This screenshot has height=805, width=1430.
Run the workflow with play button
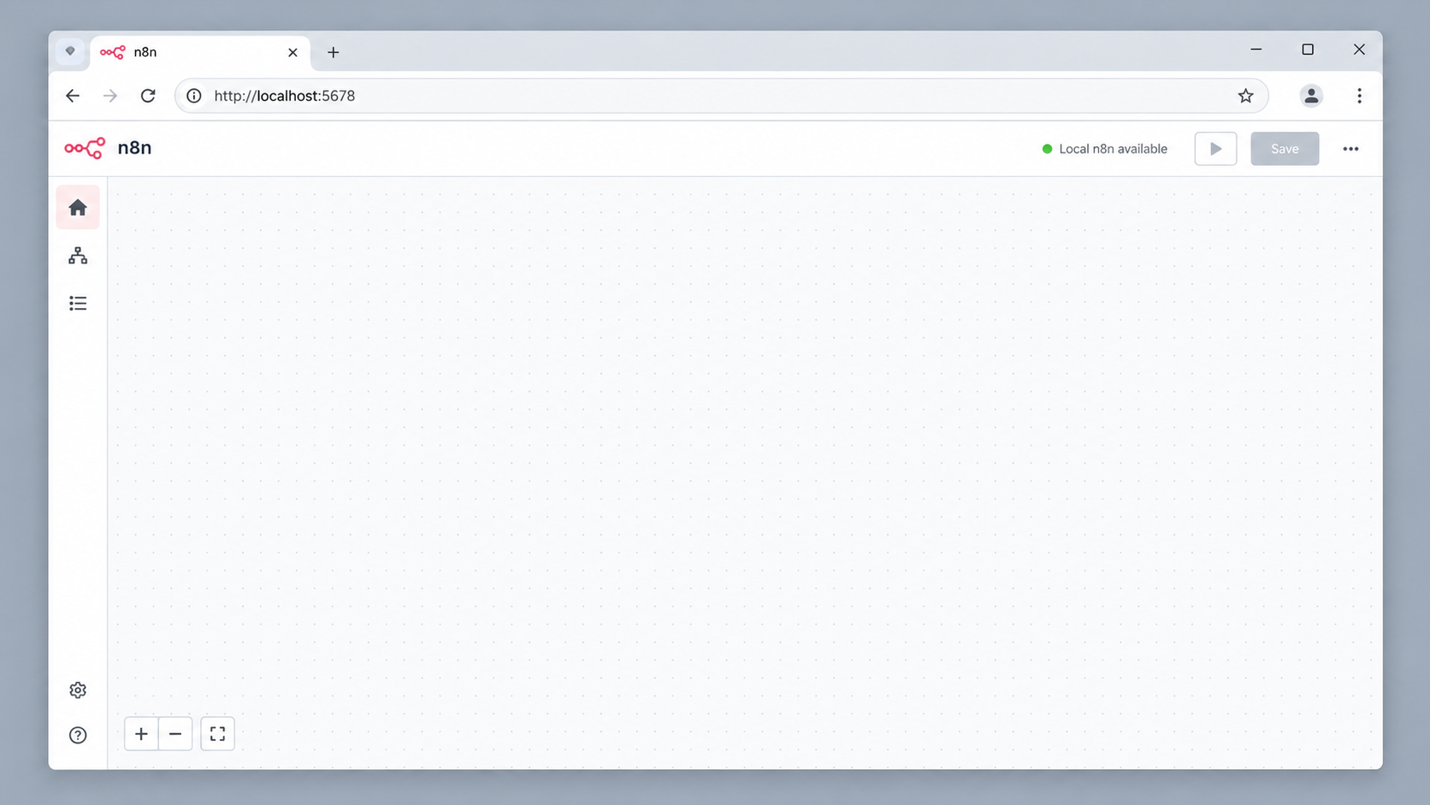(x=1215, y=149)
